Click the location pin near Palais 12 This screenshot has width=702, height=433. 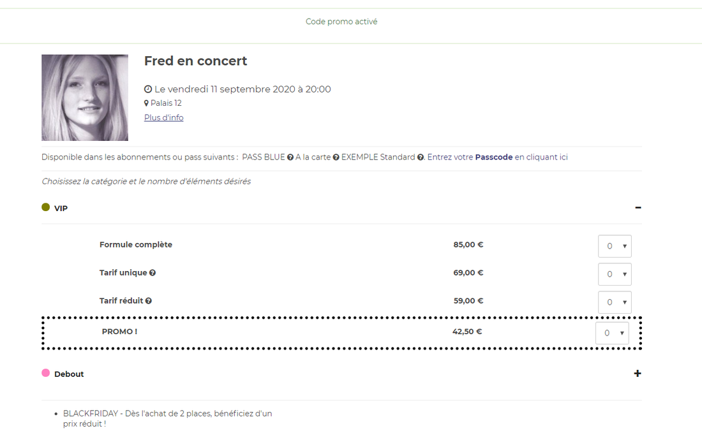(x=146, y=103)
